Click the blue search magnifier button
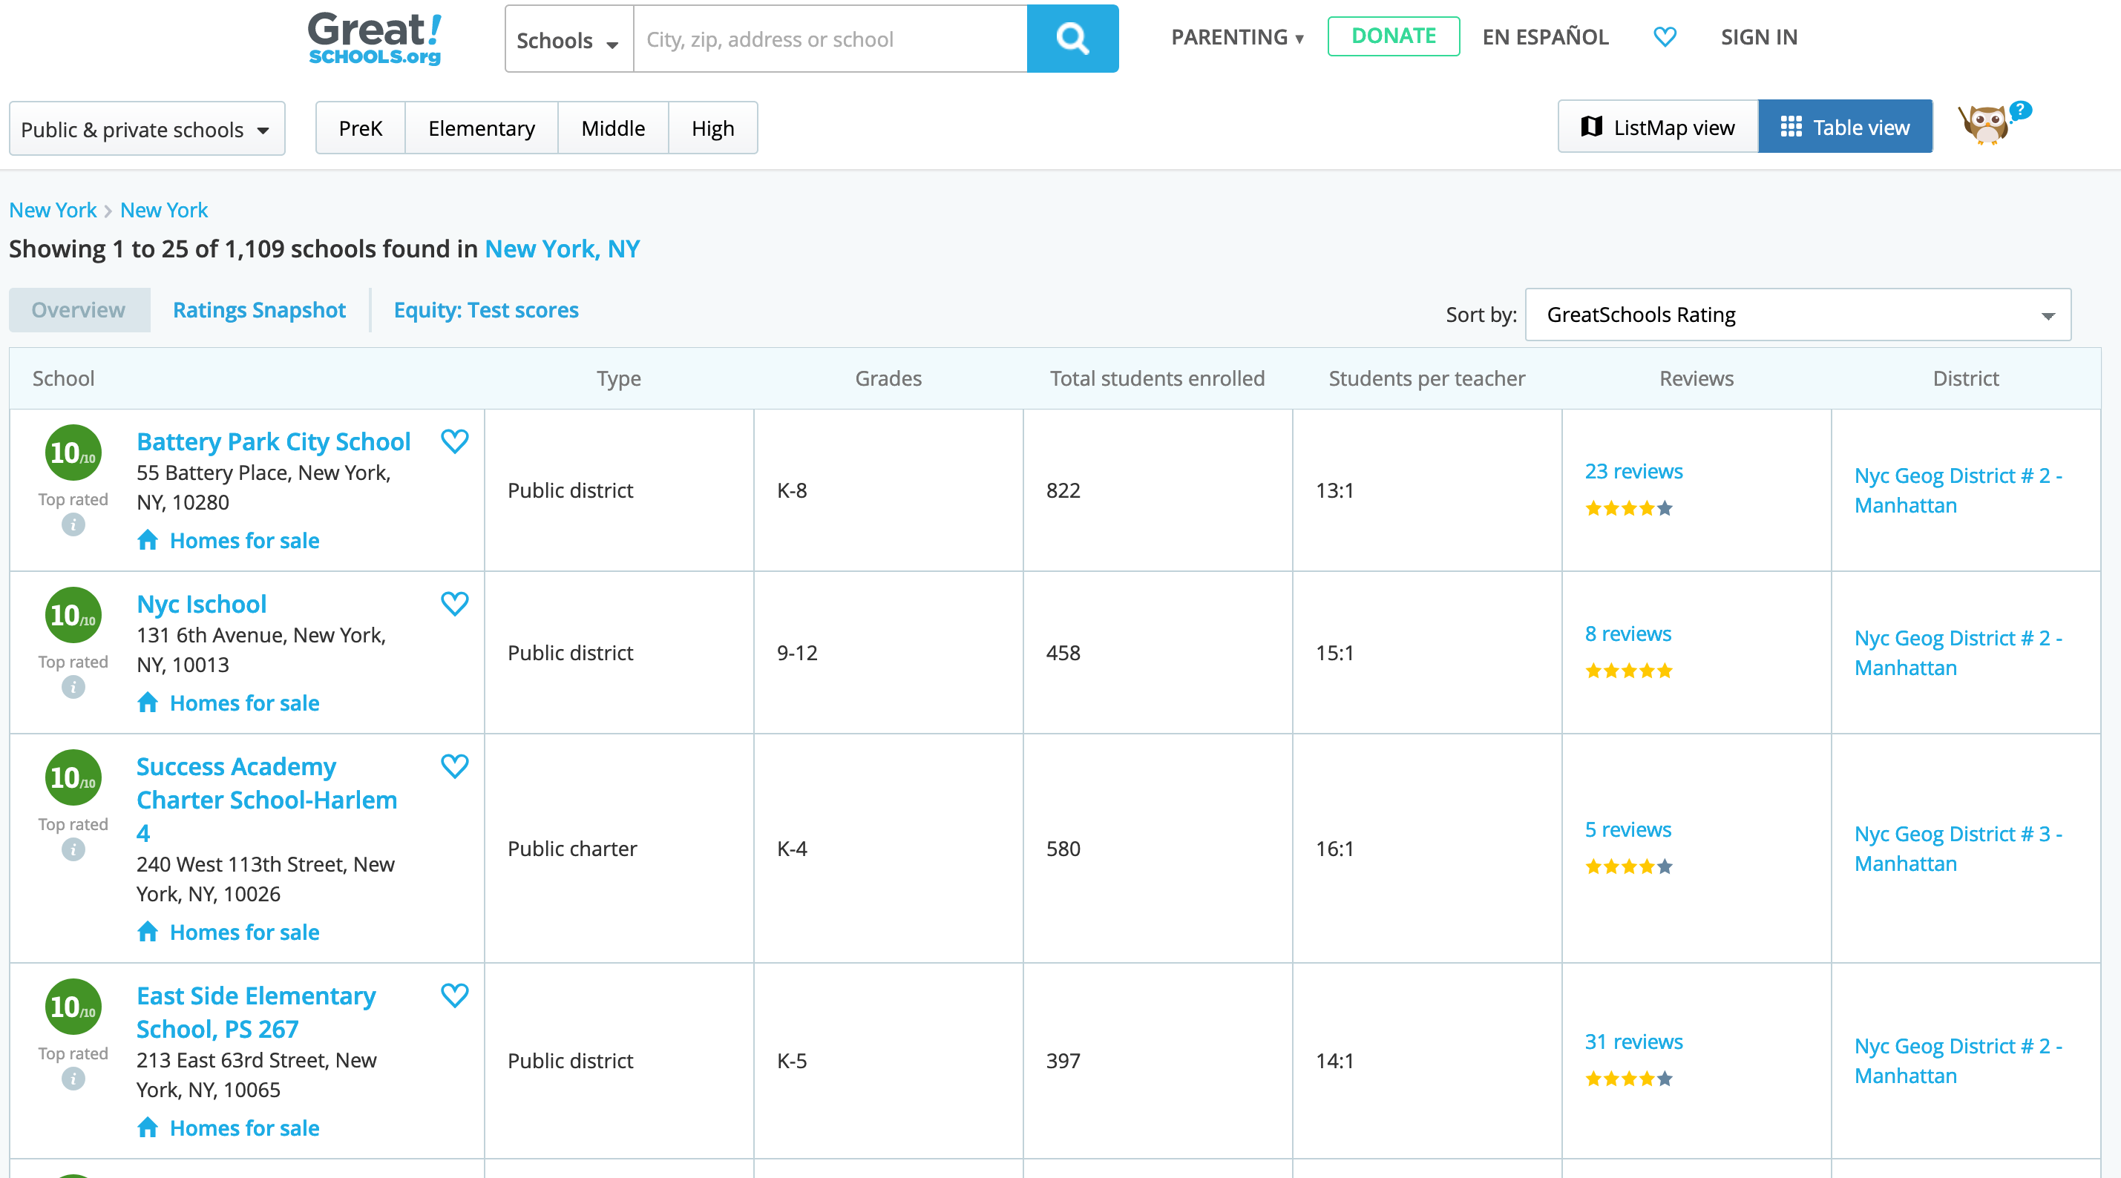 (x=1072, y=39)
